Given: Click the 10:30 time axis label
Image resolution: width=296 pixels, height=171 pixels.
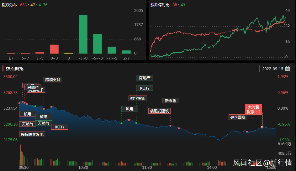Looking at the screenshot, I should pos(83,168).
